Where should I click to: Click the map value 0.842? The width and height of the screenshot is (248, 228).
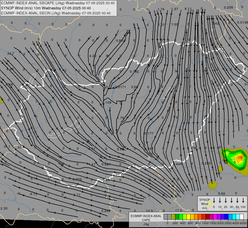[121, 41]
